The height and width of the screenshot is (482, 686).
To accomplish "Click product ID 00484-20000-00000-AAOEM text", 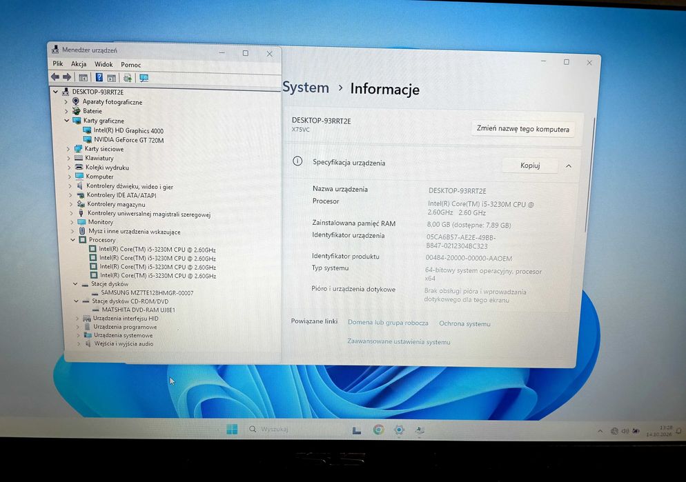I will pos(469,259).
